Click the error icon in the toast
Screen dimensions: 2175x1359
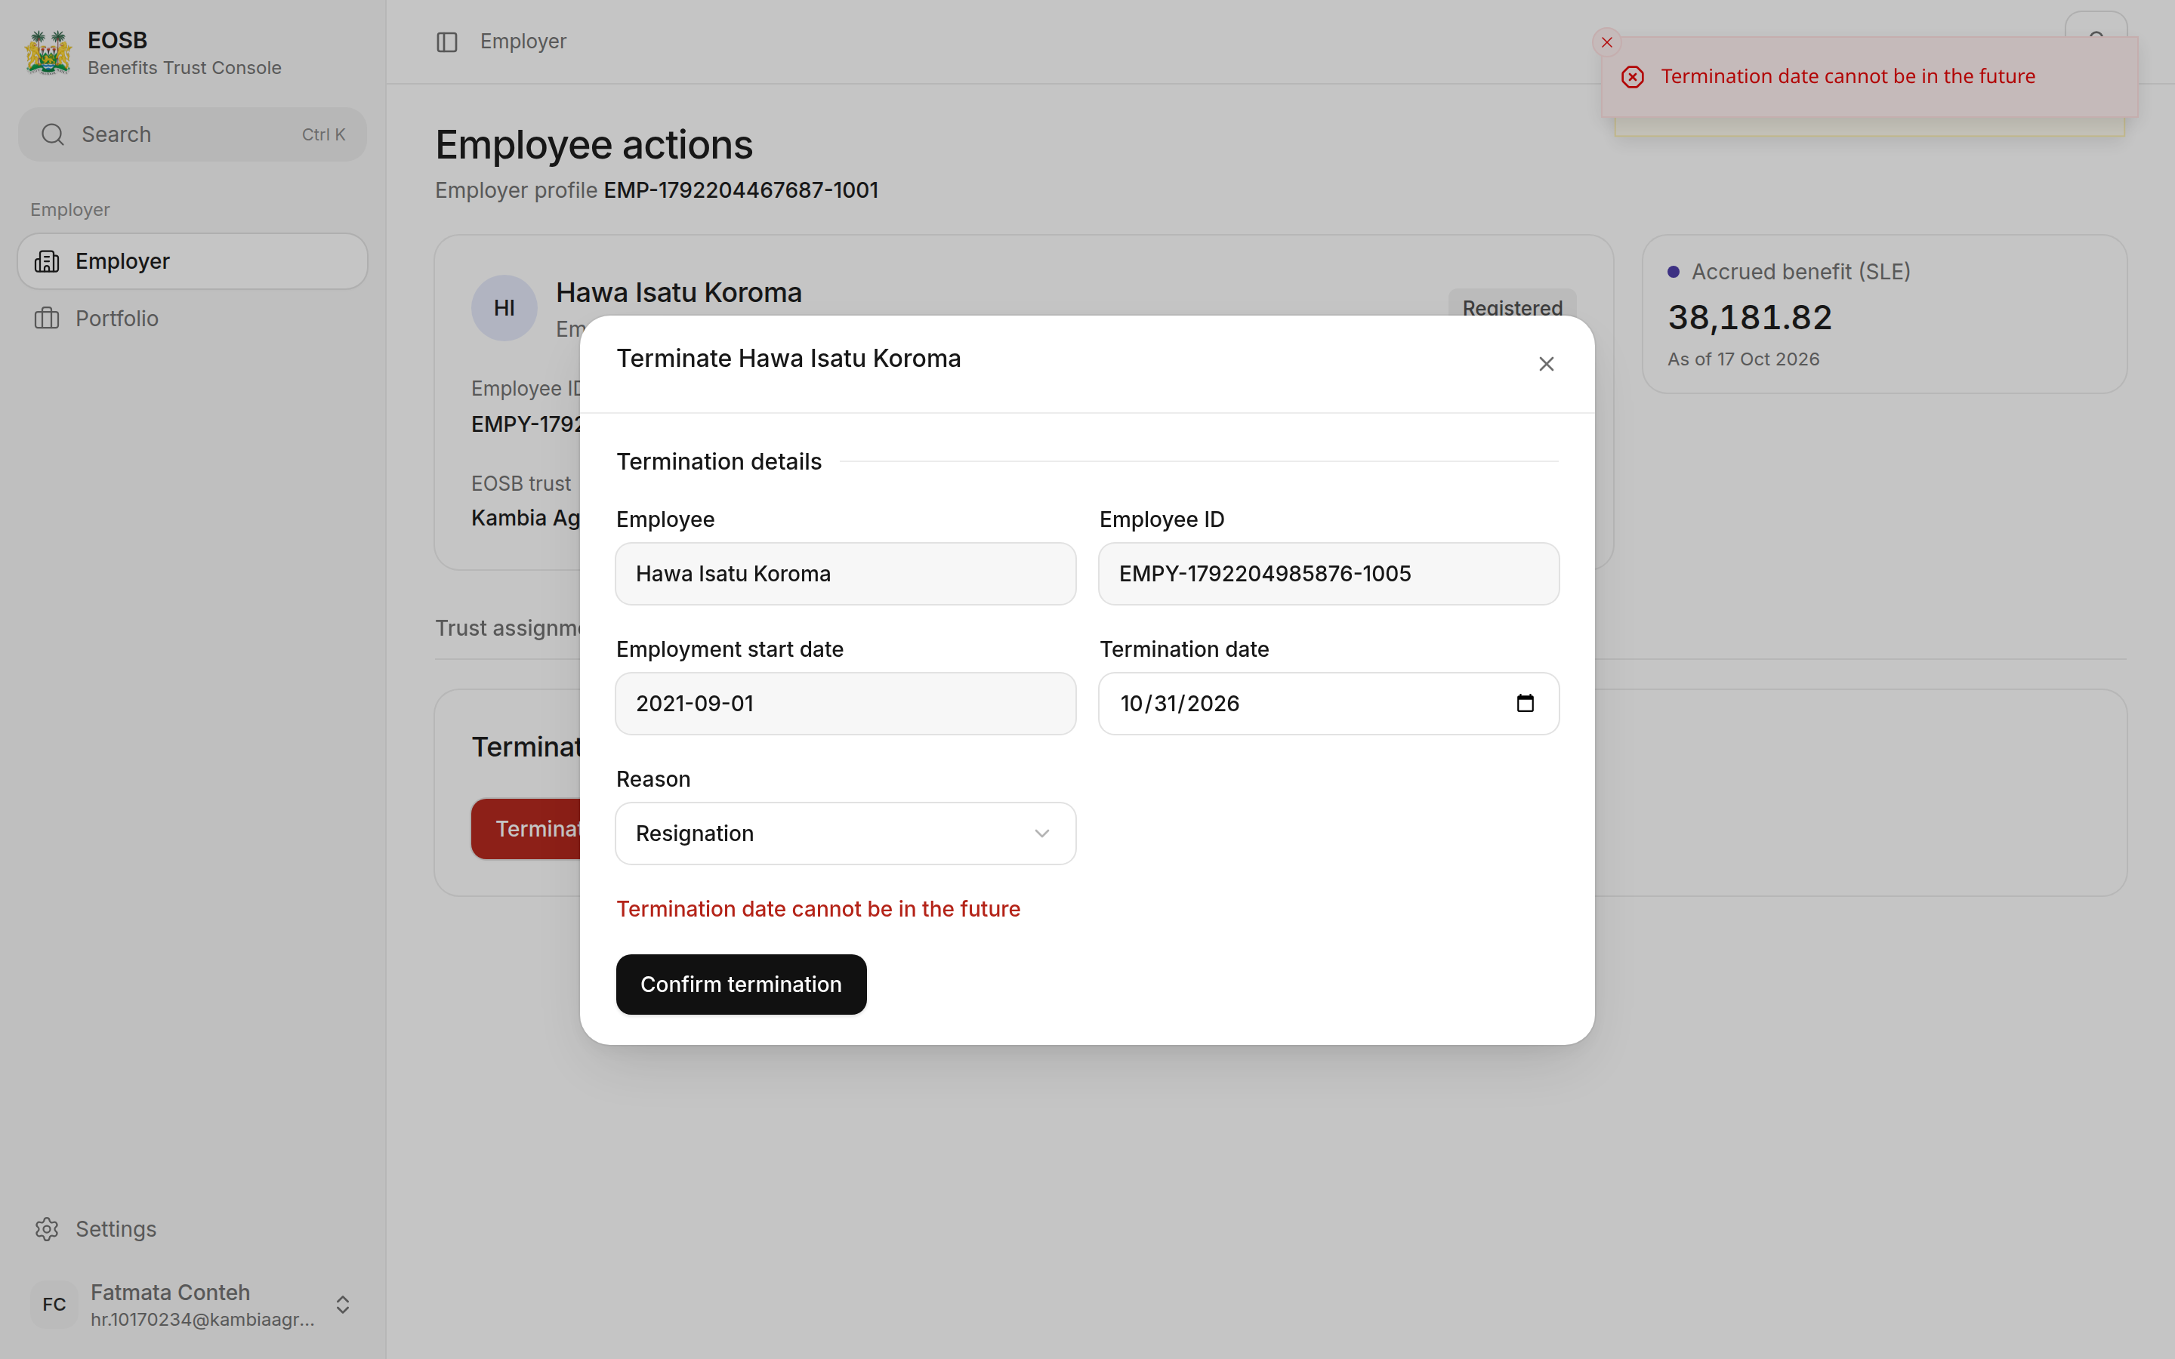point(1633,77)
